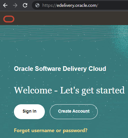Go back using the browser back arrow
The image size is (128, 138).
5,5
